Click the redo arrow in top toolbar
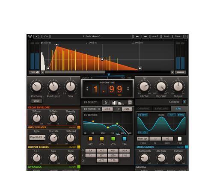Viewport: 214px width, 171px height. 46,37
